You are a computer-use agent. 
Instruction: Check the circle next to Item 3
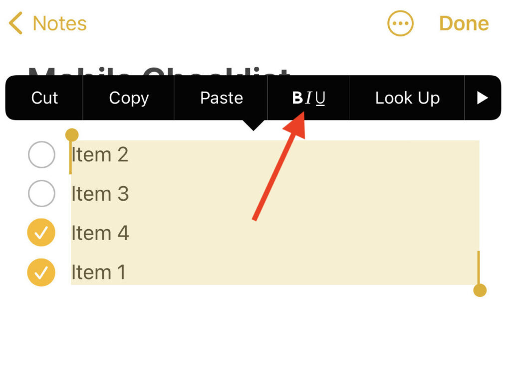[41, 194]
